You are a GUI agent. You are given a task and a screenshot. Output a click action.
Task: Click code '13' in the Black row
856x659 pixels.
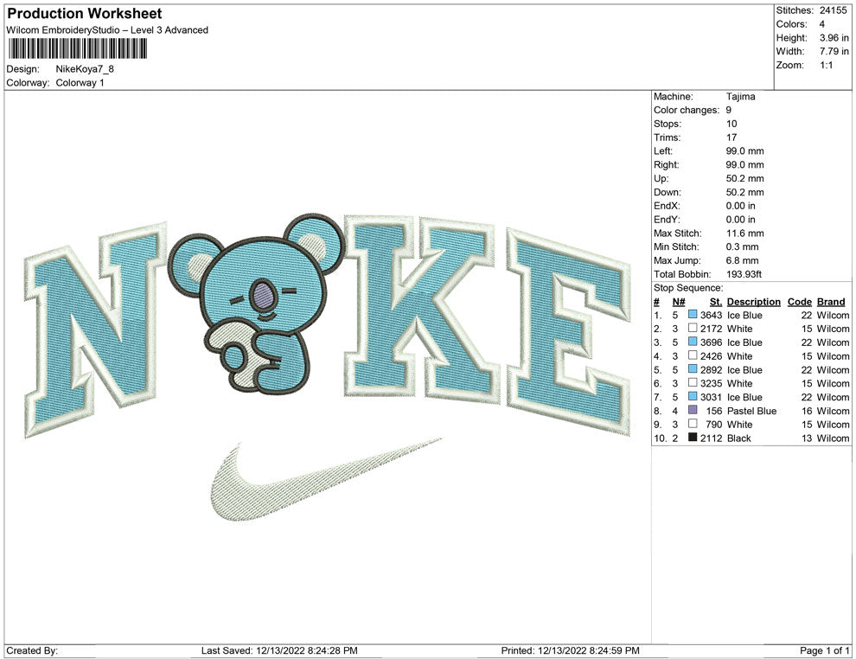[x=807, y=438]
